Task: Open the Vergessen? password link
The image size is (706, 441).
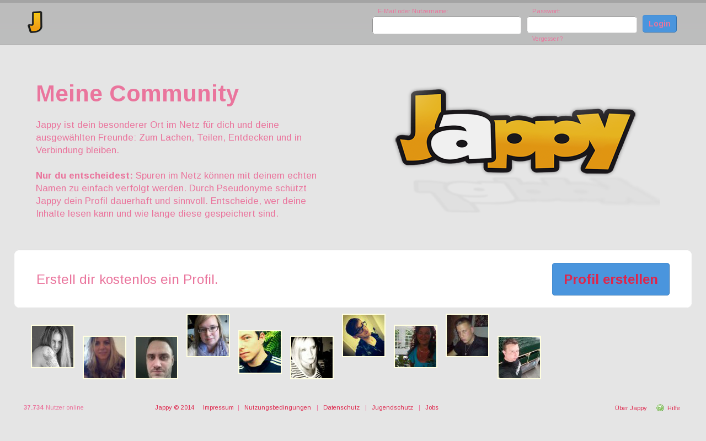Action: point(548,39)
